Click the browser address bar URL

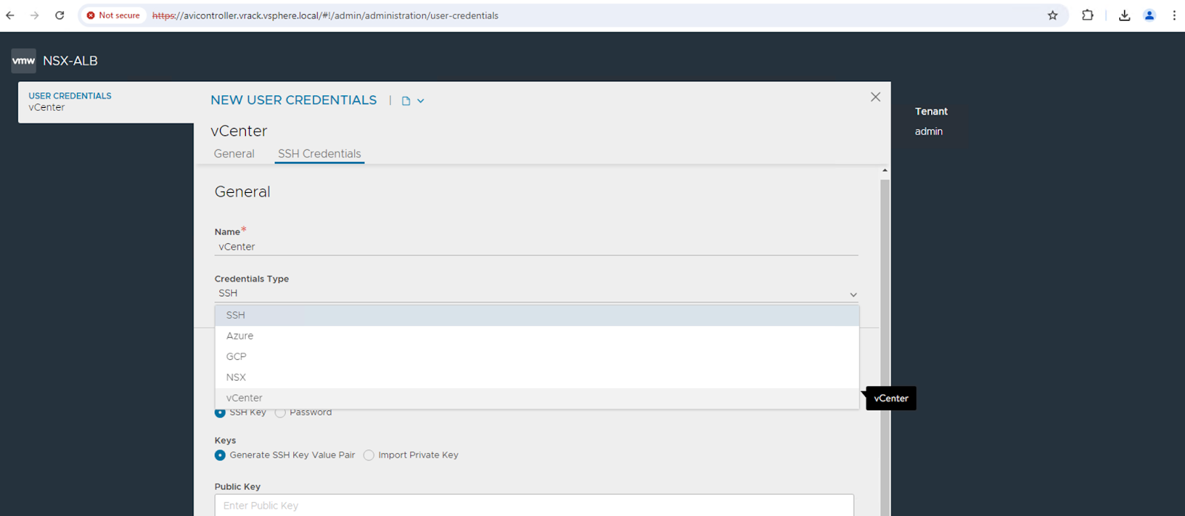coord(325,16)
